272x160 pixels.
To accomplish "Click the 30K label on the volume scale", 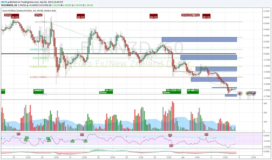I will pos(265,104).
